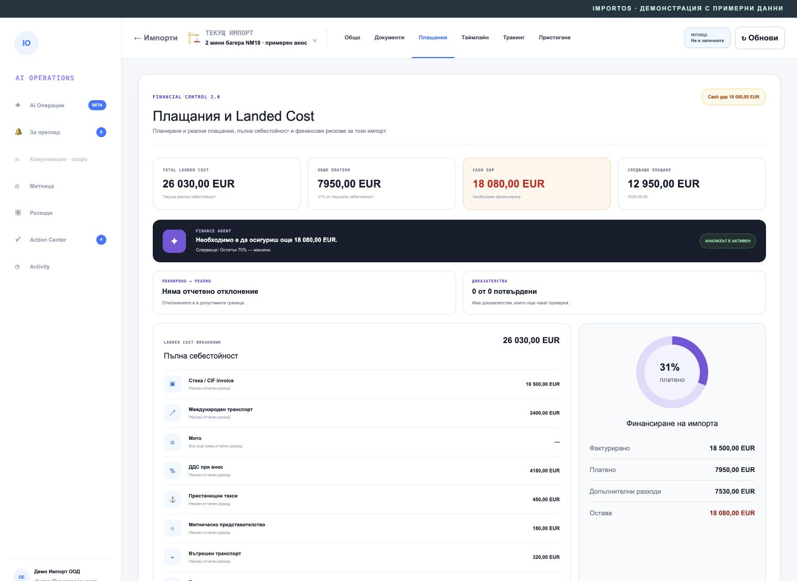Click the 0 от 0 потвърдени text

coord(504,292)
